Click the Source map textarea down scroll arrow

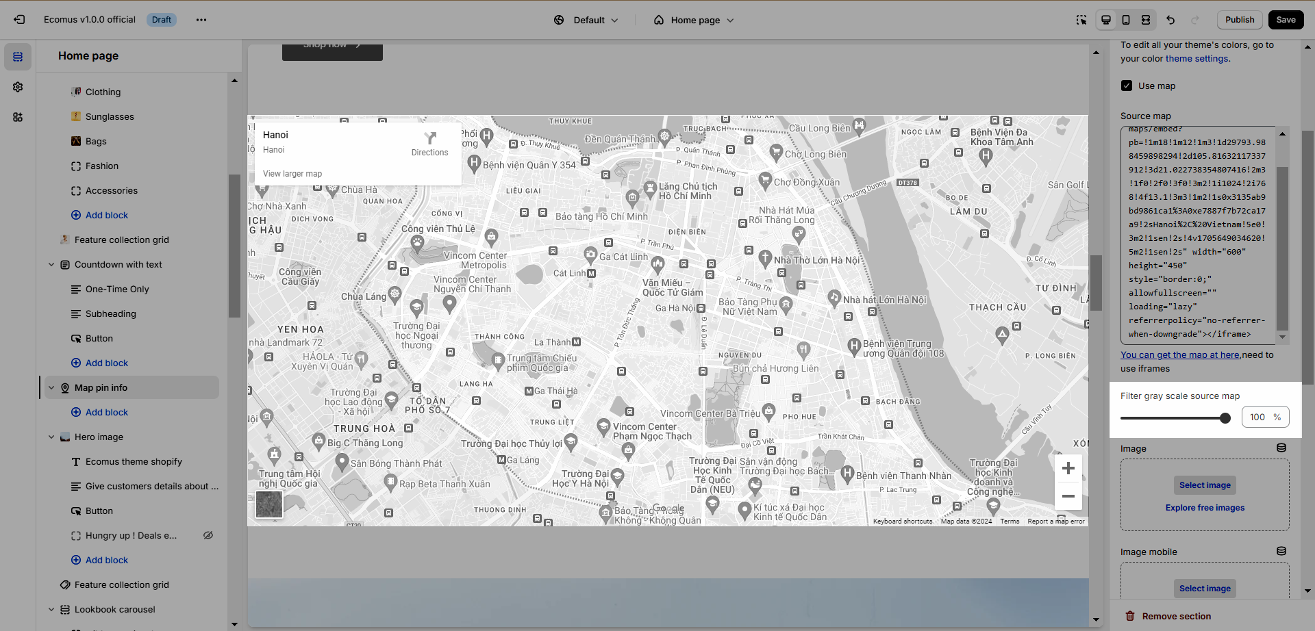(x=1282, y=337)
